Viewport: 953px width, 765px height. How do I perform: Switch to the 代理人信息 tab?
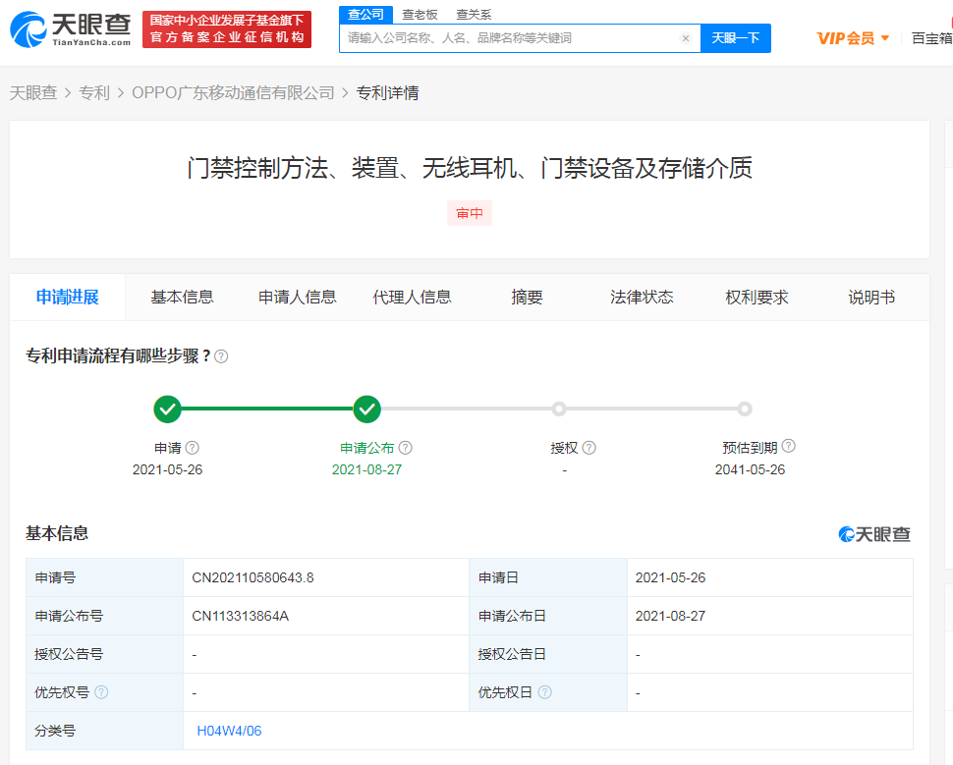coord(412,298)
